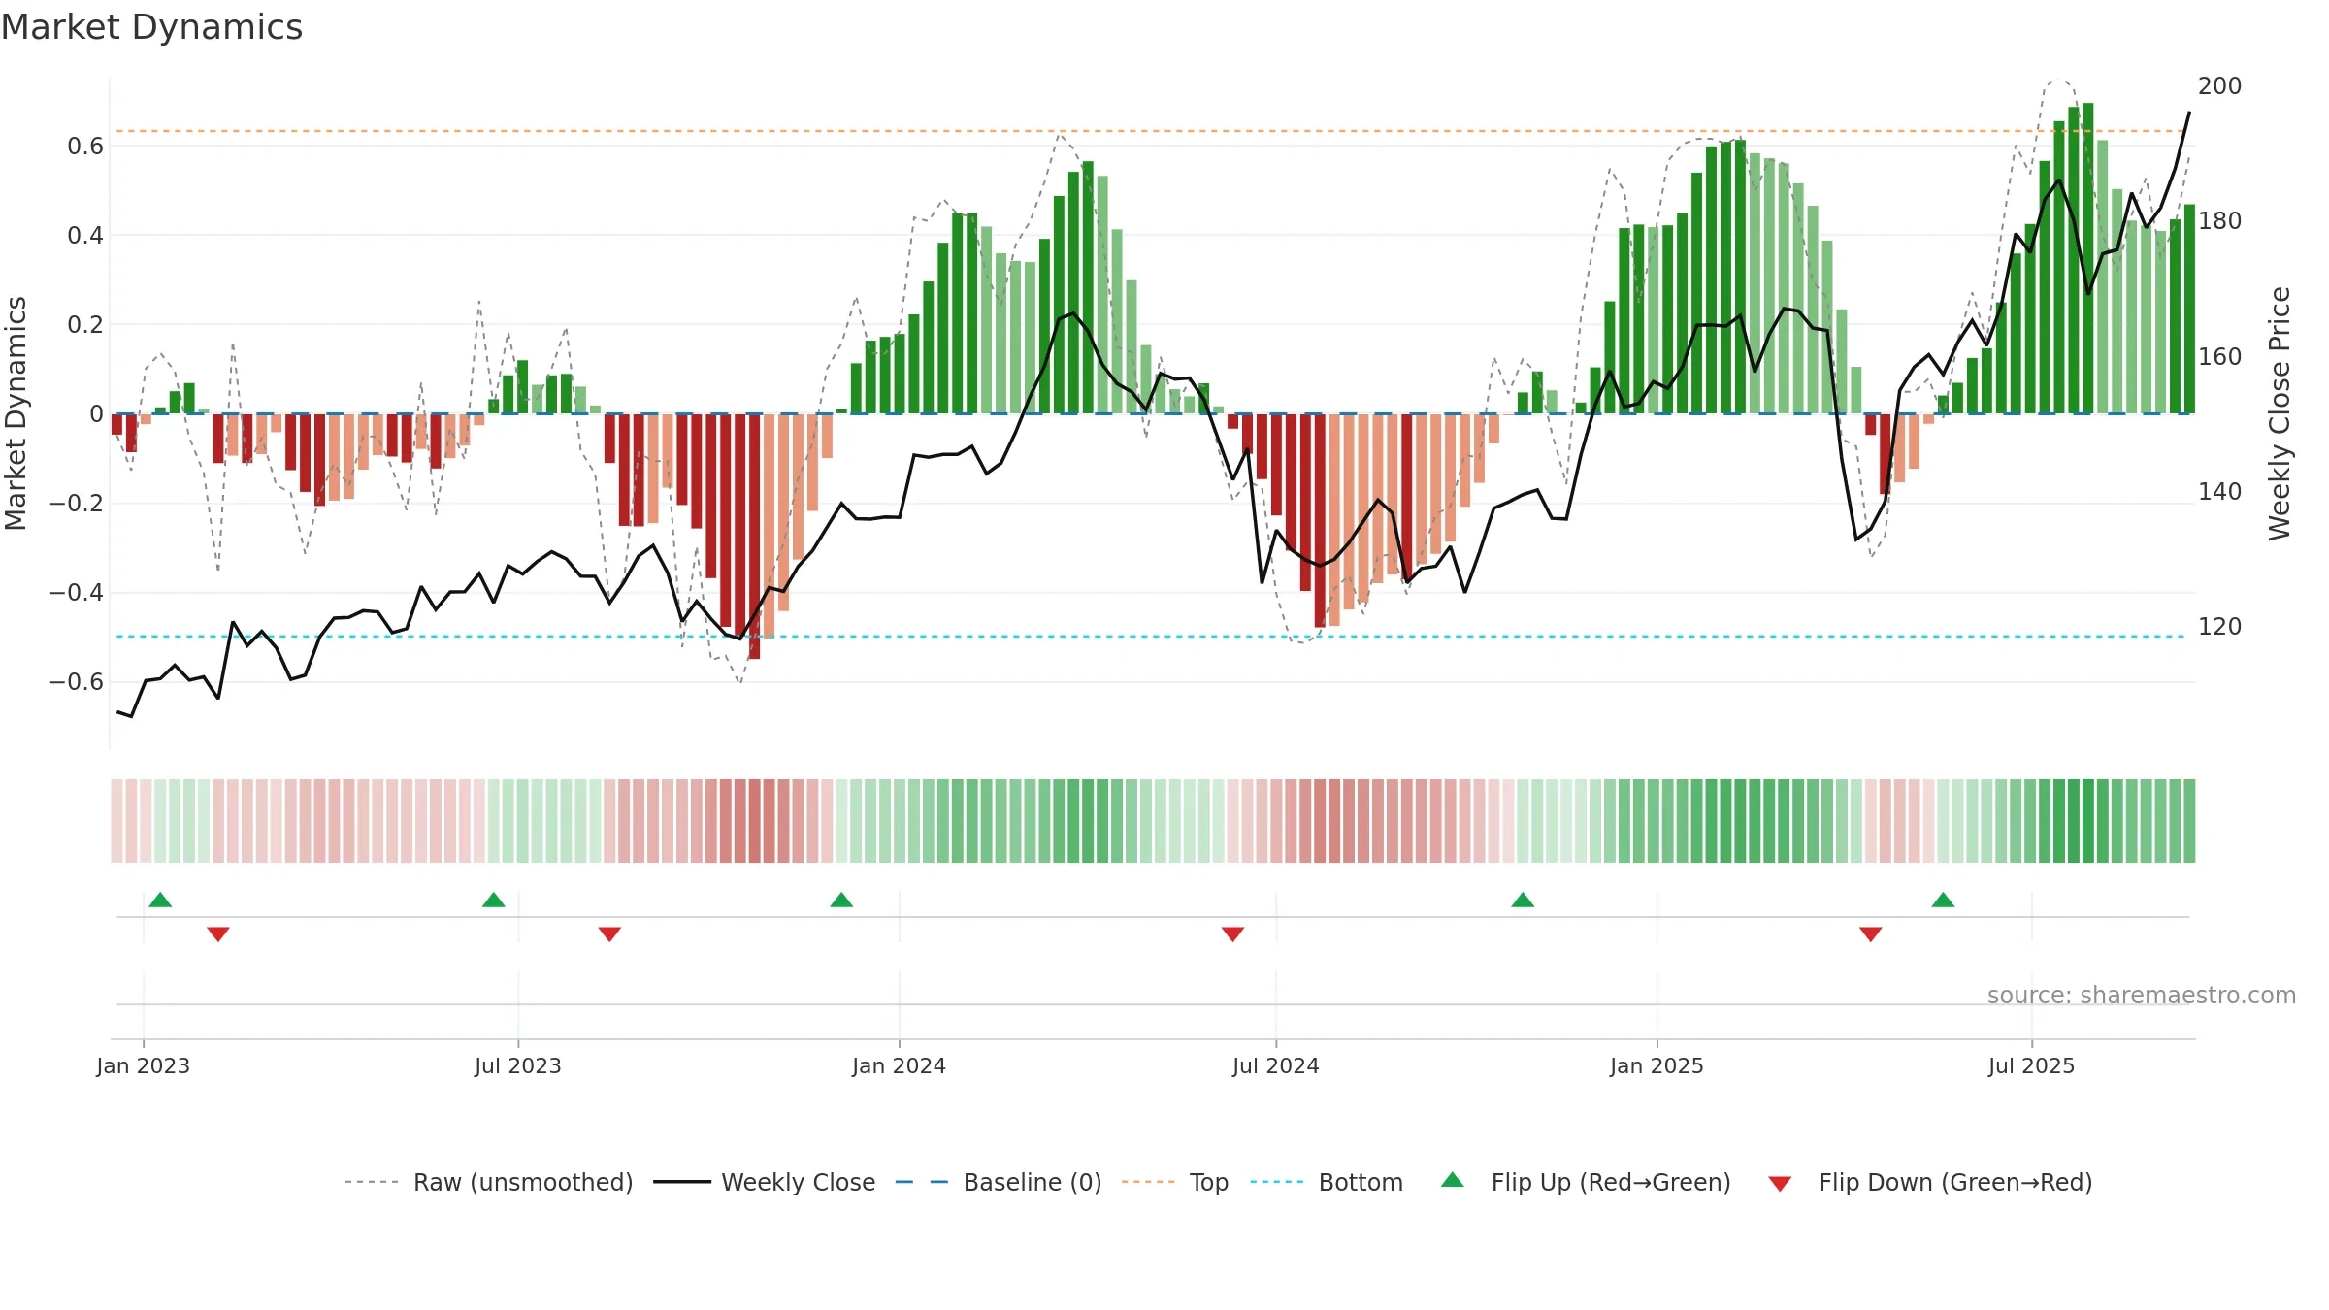
Task: Click the blue dashed Baseline sample in legend
Action: [922, 1182]
